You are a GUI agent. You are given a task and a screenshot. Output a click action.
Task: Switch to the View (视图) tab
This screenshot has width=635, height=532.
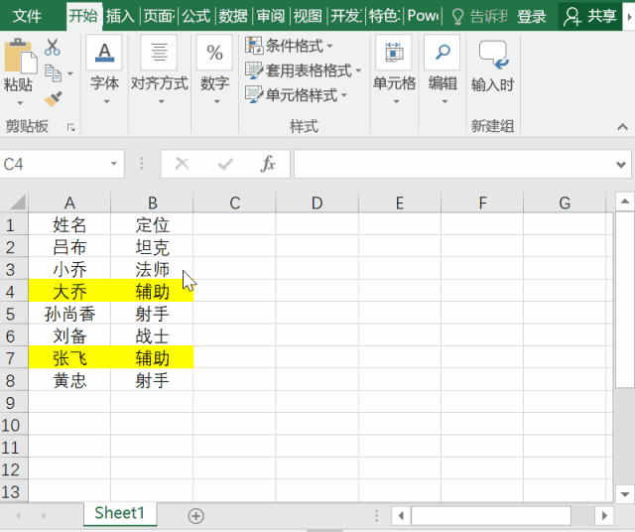pyautogui.click(x=308, y=17)
